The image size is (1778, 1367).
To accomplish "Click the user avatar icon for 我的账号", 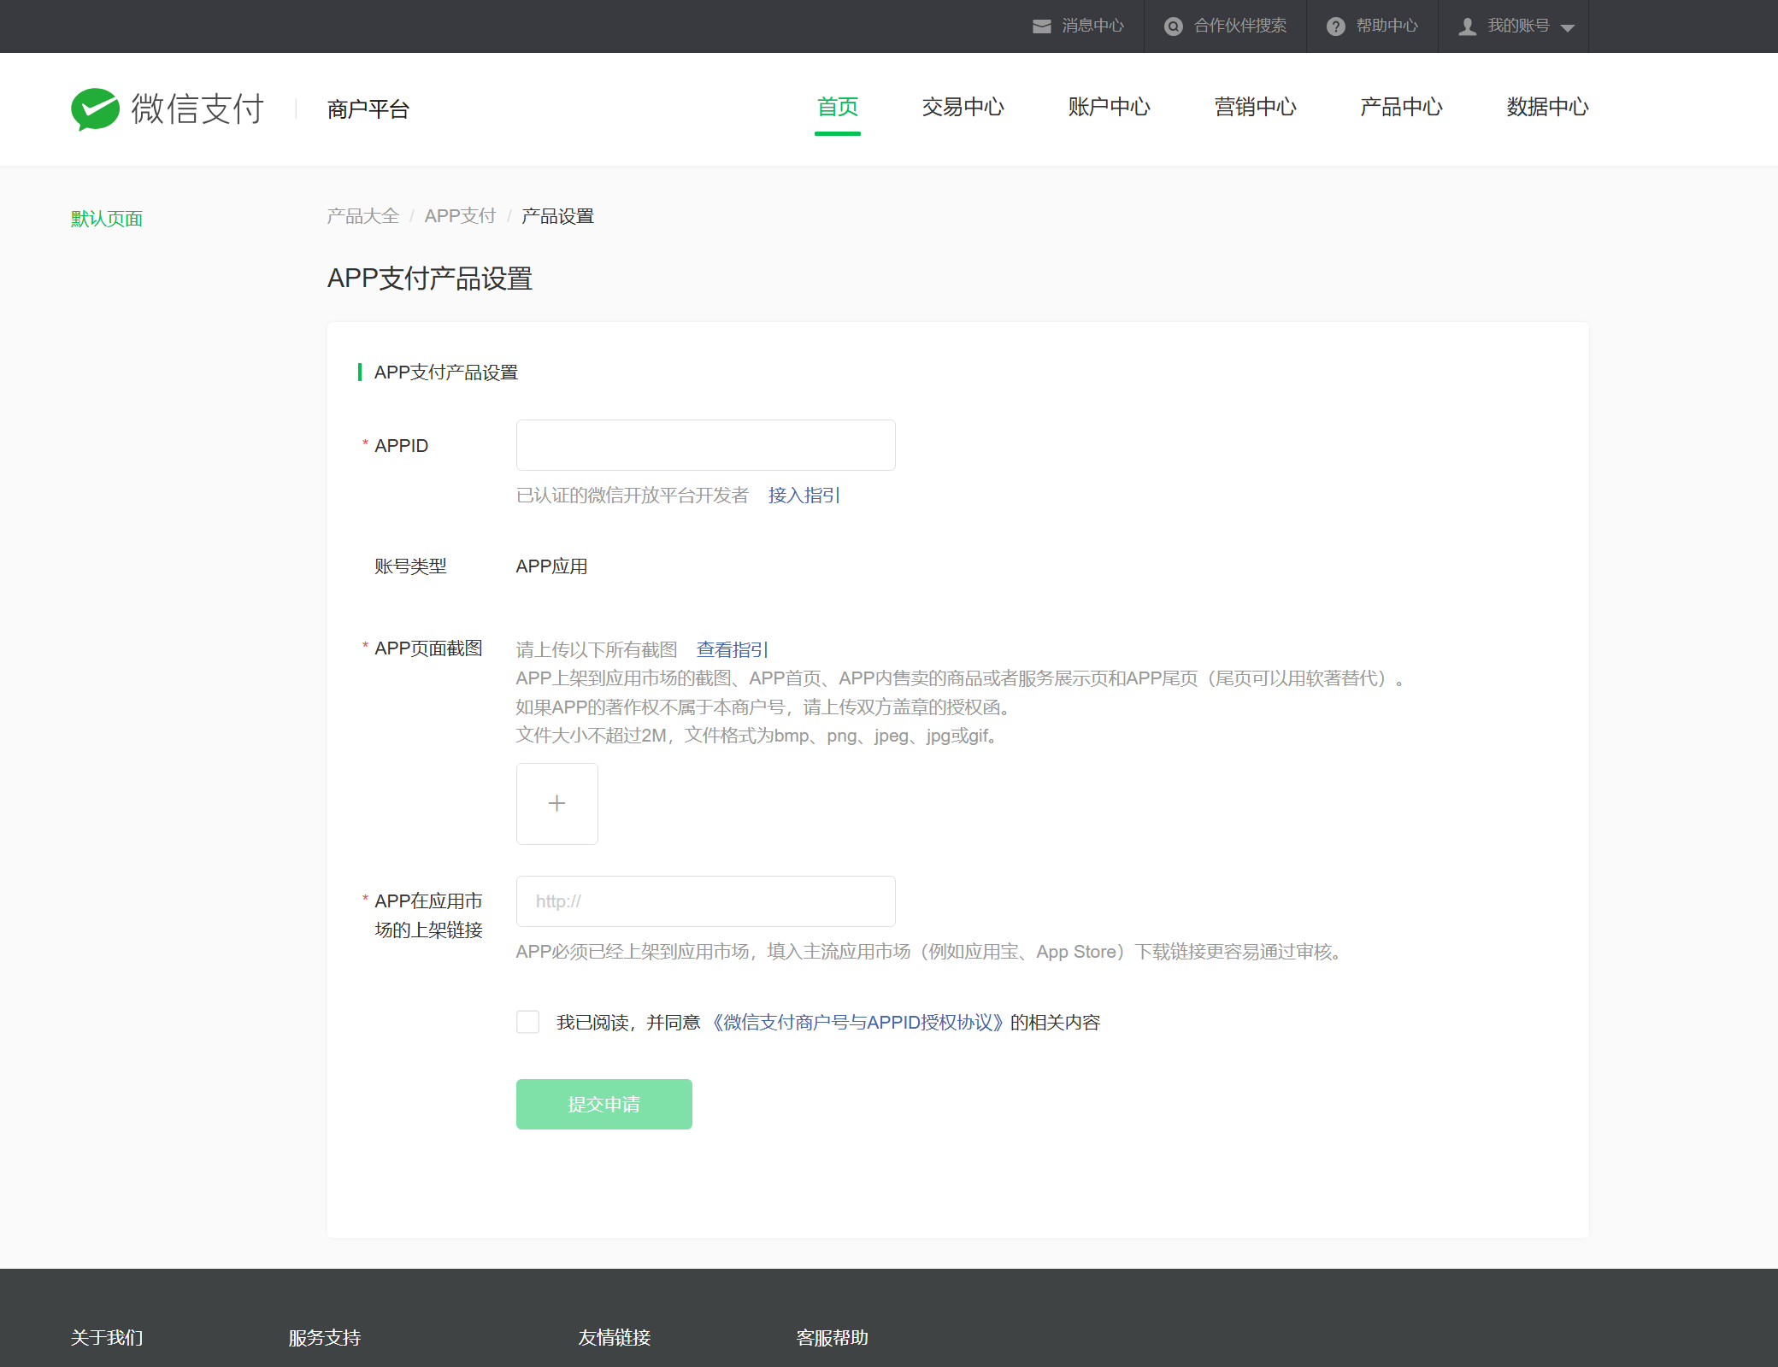I will click(1467, 26).
